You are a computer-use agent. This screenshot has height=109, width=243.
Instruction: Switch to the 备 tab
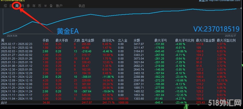[x=51, y=6]
